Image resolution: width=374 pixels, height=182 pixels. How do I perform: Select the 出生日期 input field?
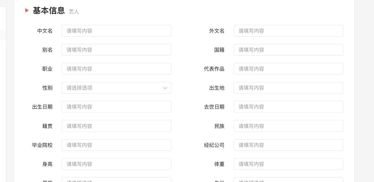(x=116, y=107)
